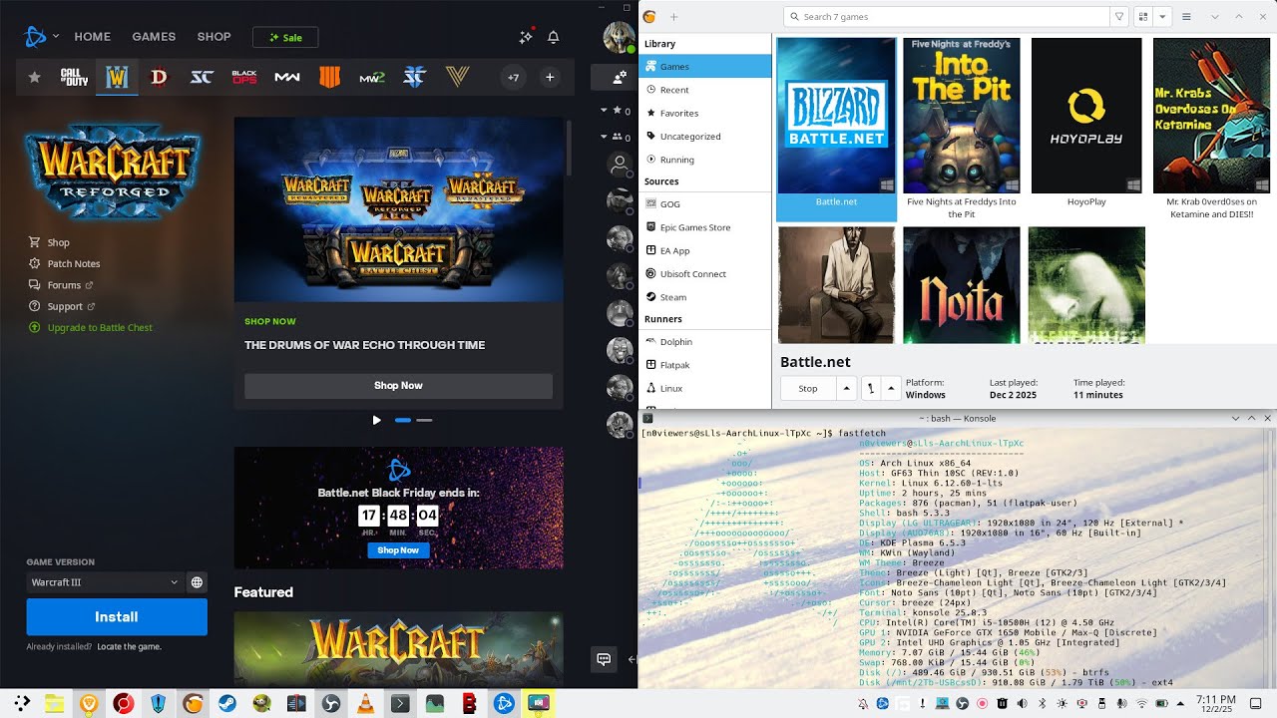Select the Call of Duty game icon
The height and width of the screenshot is (718, 1277).
pyautogui.click(x=75, y=77)
